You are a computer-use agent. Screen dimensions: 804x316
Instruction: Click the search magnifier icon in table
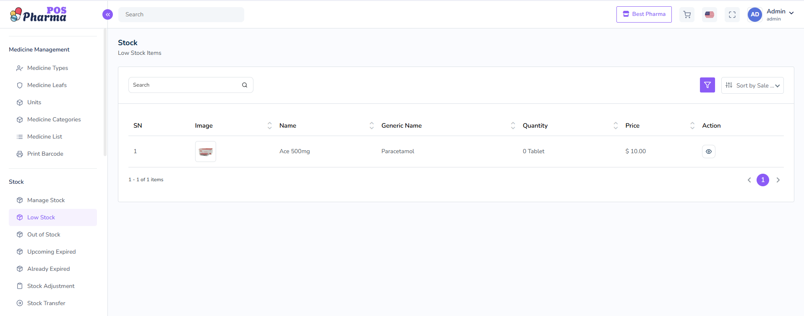click(245, 85)
